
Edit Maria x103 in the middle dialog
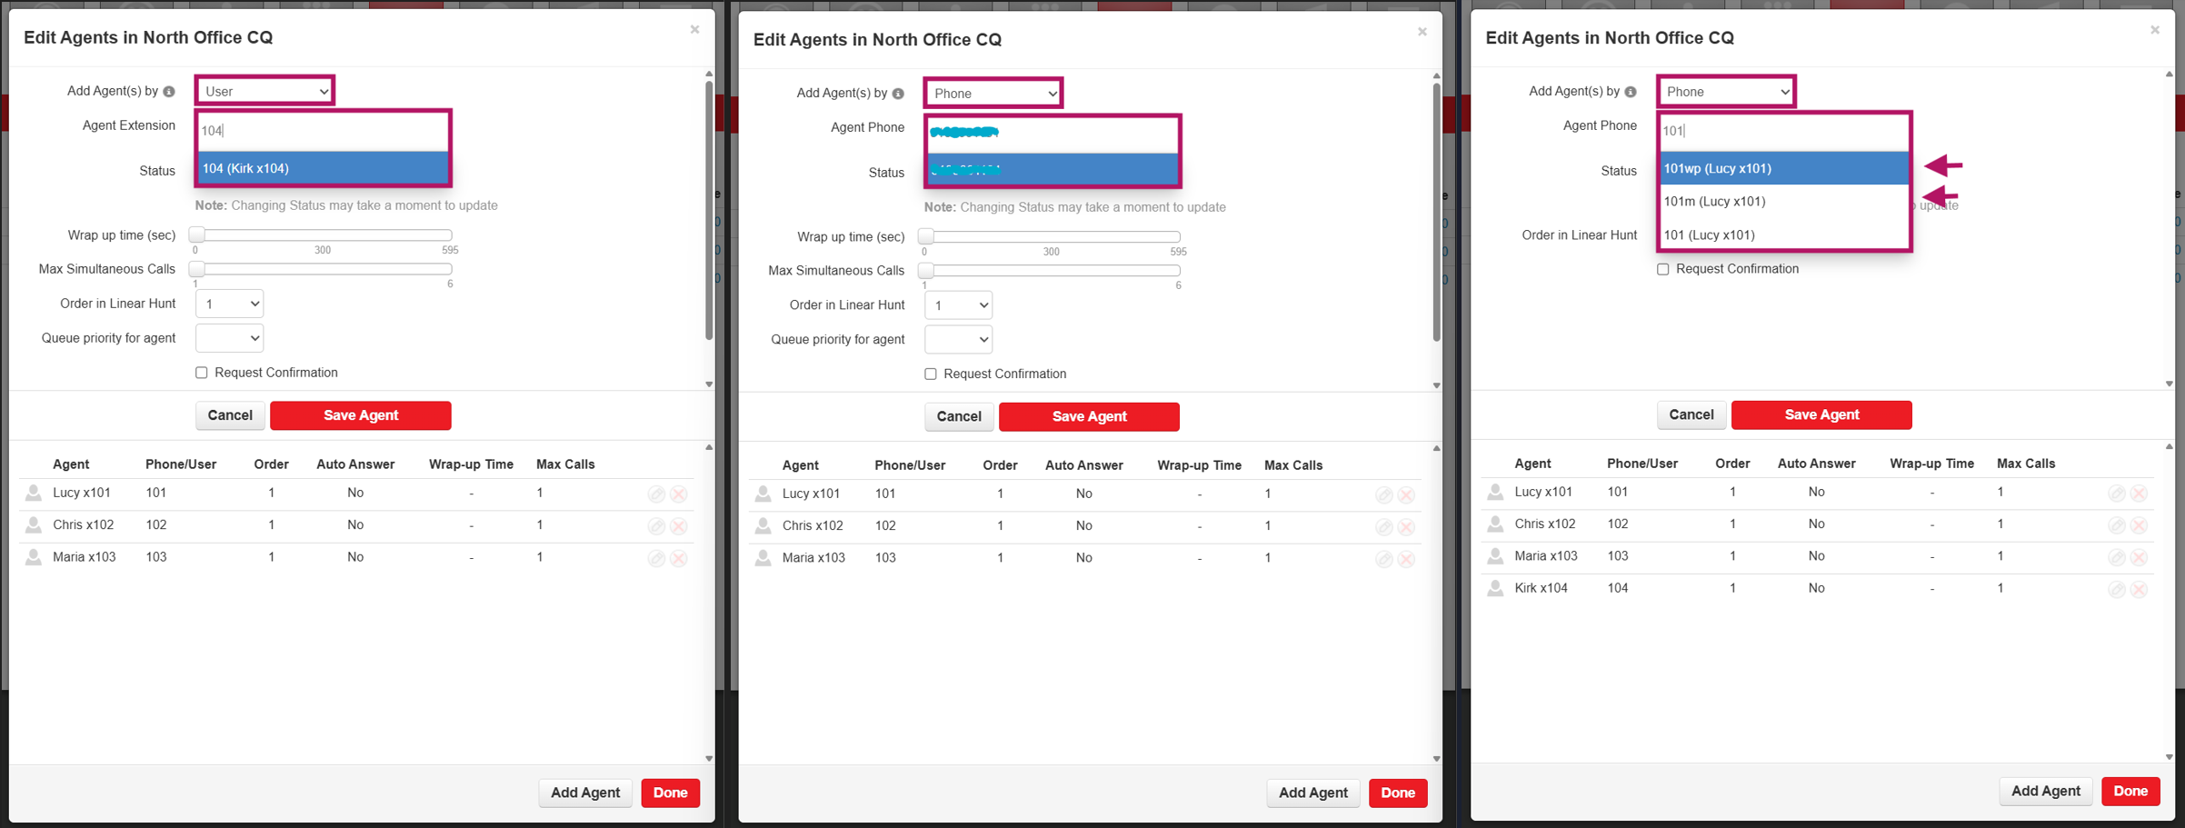(1383, 559)
